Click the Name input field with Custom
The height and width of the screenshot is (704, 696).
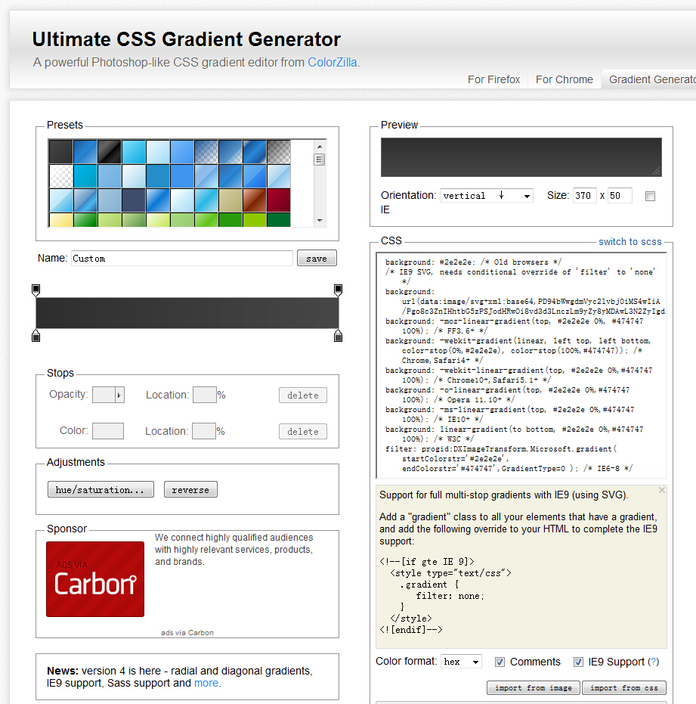click(181, 258)
